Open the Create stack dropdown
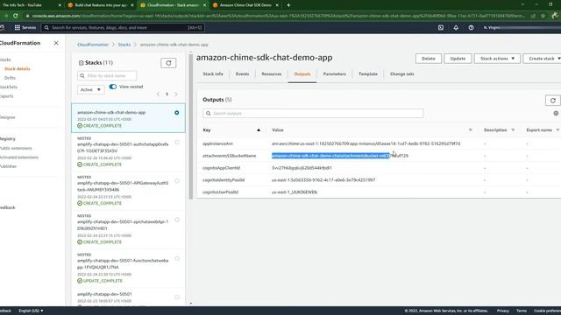The image size is (561, 315). pos(543,59)
